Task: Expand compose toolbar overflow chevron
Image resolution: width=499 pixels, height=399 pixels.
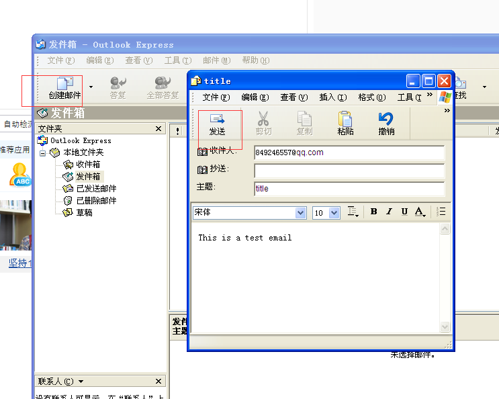Action: click(447, 110)
